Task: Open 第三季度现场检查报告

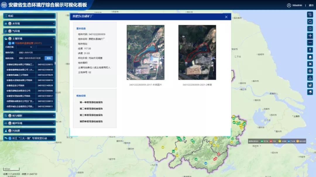Action: (91, 115)
